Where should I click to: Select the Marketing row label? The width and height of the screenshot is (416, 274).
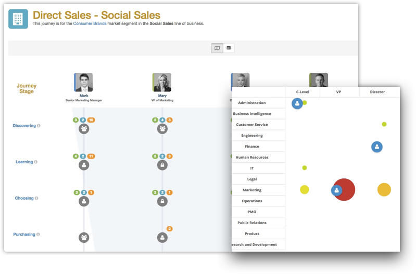(252, 190)
